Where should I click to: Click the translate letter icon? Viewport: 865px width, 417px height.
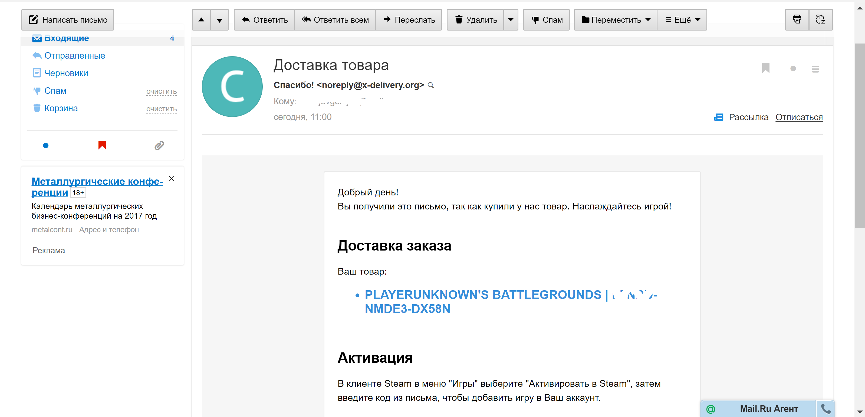(820, 20)
